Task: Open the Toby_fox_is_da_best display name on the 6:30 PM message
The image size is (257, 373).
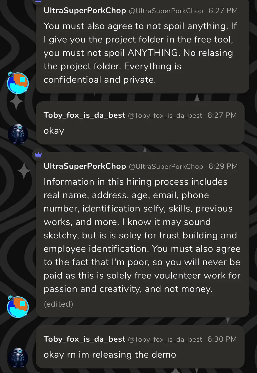Action: click(x=84, y=339)
